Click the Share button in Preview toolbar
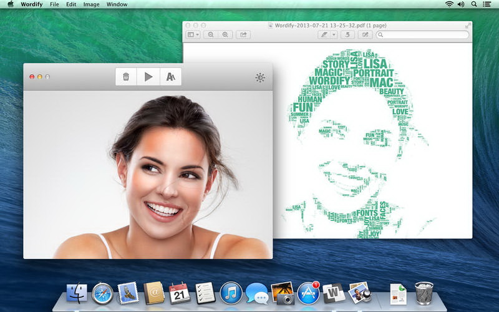Viewport: 499px width, 312px height. 243,35
